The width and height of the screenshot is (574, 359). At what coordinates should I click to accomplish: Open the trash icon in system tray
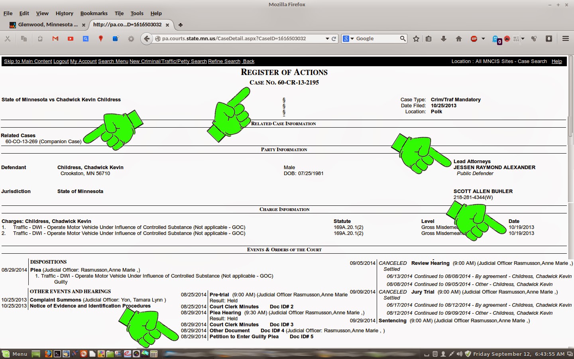pyautogui.click(x=435, y=354)
